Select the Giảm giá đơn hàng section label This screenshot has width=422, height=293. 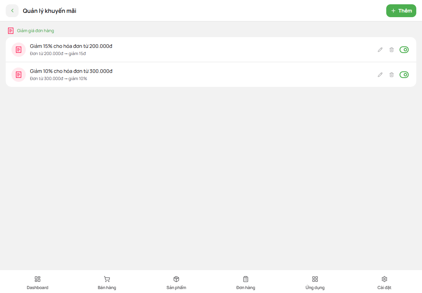tap(35, 31)
